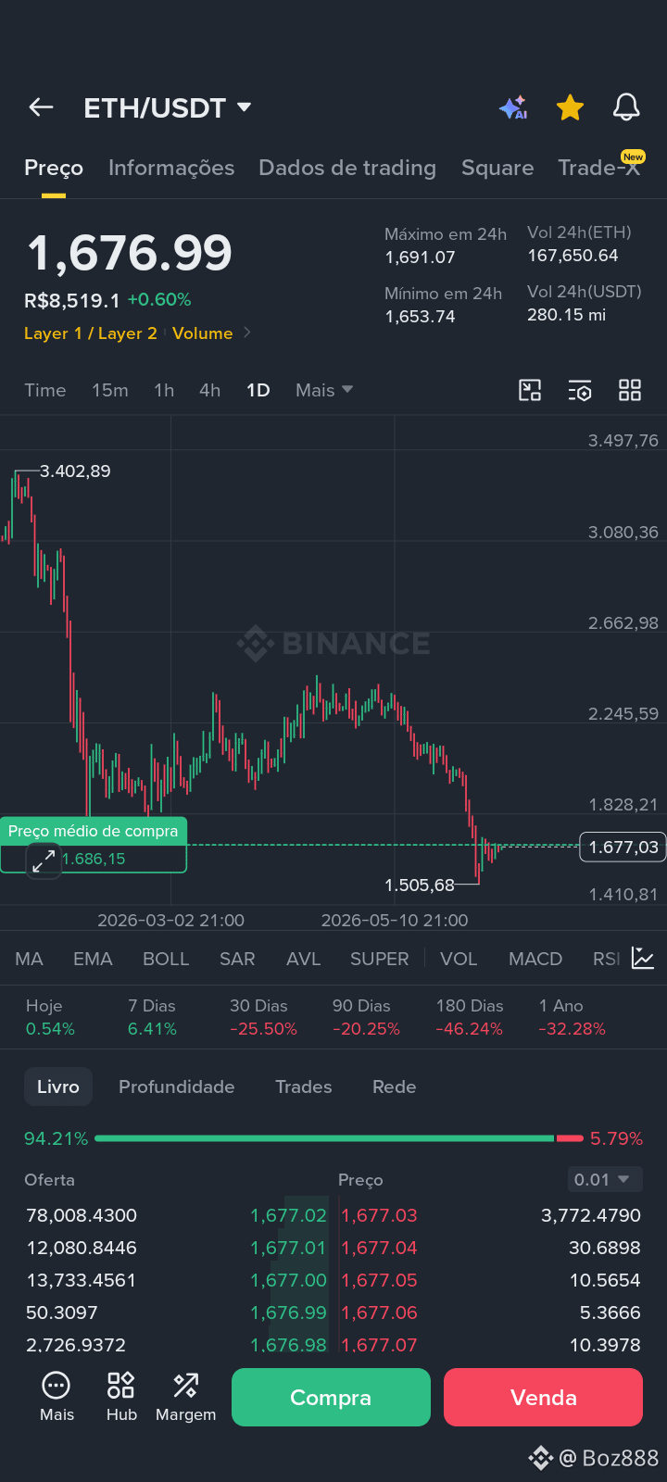Open the Layer 1 / Layer 2 tag link
The height and width of the screenshot is (1482, 667).
(91, 333)
